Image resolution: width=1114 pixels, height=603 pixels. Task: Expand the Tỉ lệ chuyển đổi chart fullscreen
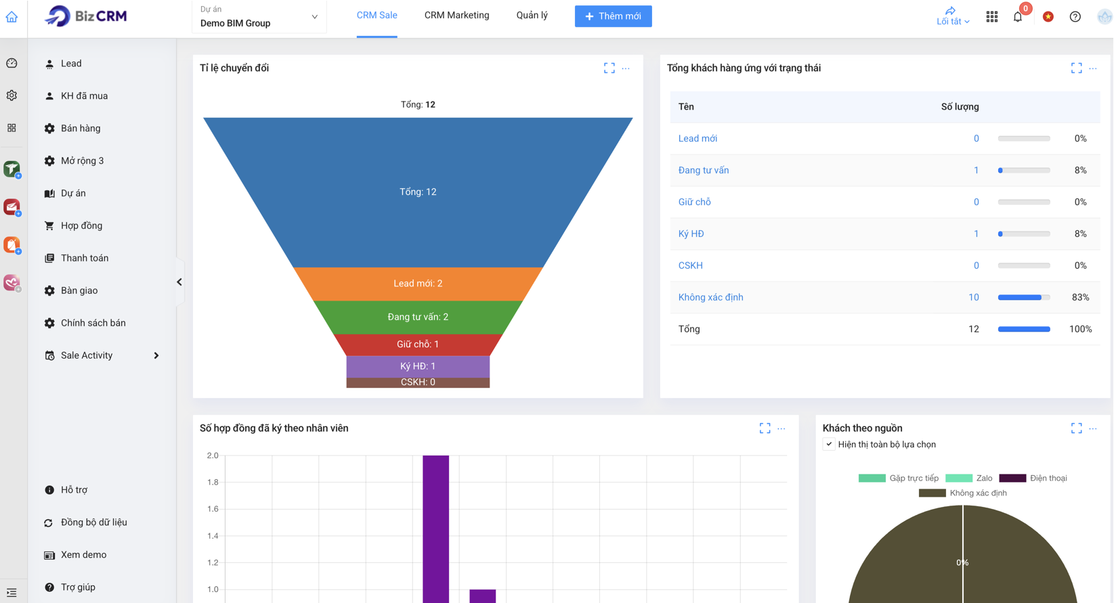coord(609,68)
